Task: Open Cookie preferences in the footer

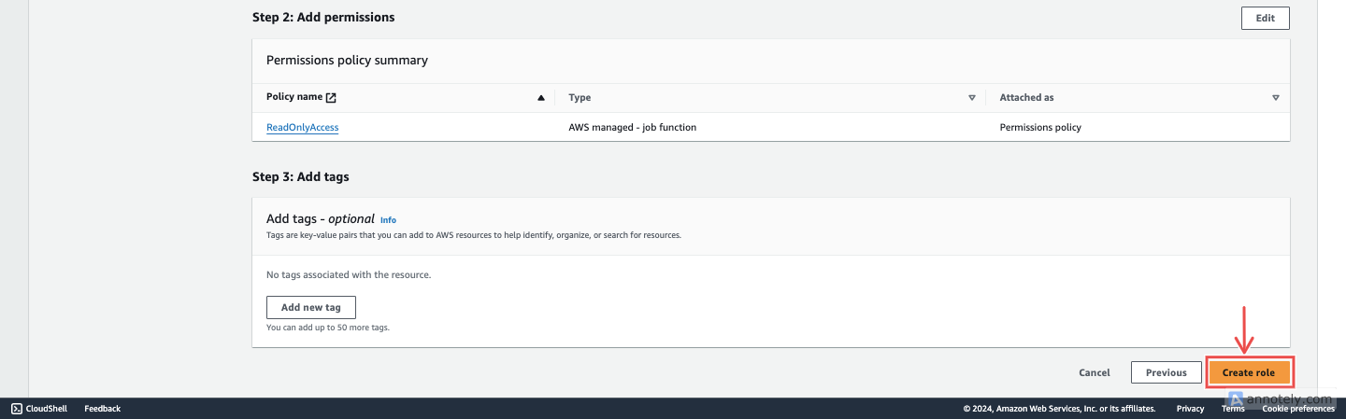Action: tap(1297, 409)
